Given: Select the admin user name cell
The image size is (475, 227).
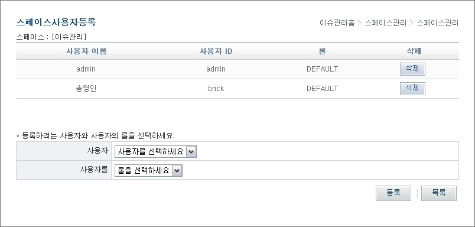Looking at the screenshot, I should (x=86, y=69).
